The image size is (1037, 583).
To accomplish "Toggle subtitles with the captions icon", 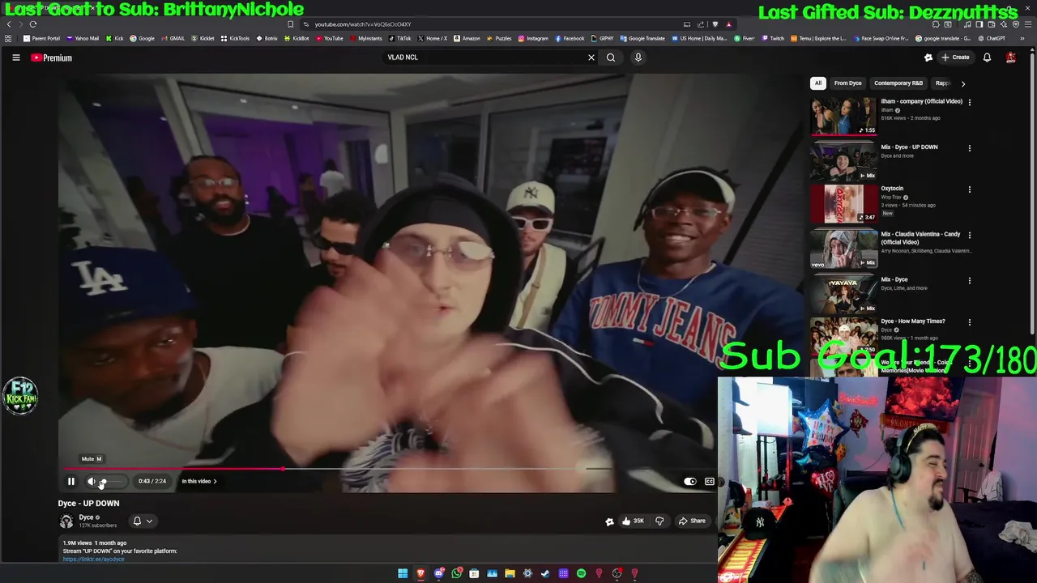I will (x=710, y=481).
